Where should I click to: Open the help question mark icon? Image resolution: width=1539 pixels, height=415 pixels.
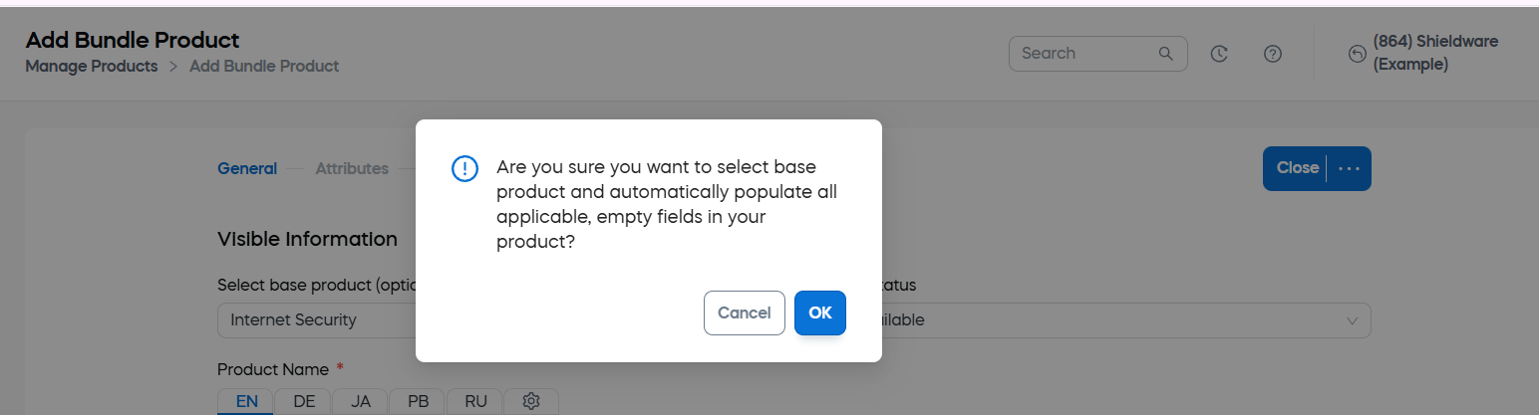1272,54
